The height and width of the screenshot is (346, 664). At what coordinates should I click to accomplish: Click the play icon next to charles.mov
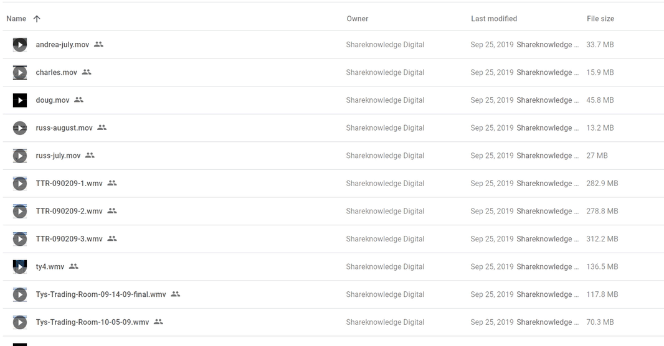20,72
